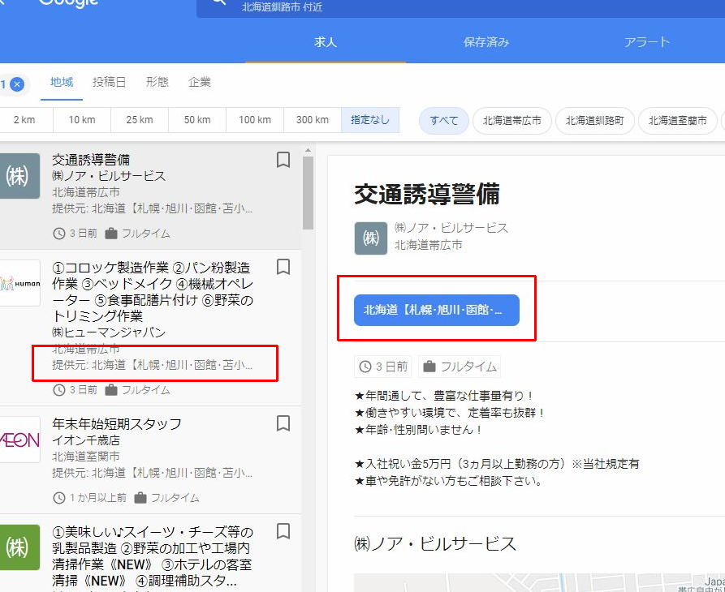Bookmark the スイーツ・チーズ等の乳製品製造 listing
The image size is (725, 592).
(x=283, y=531)
